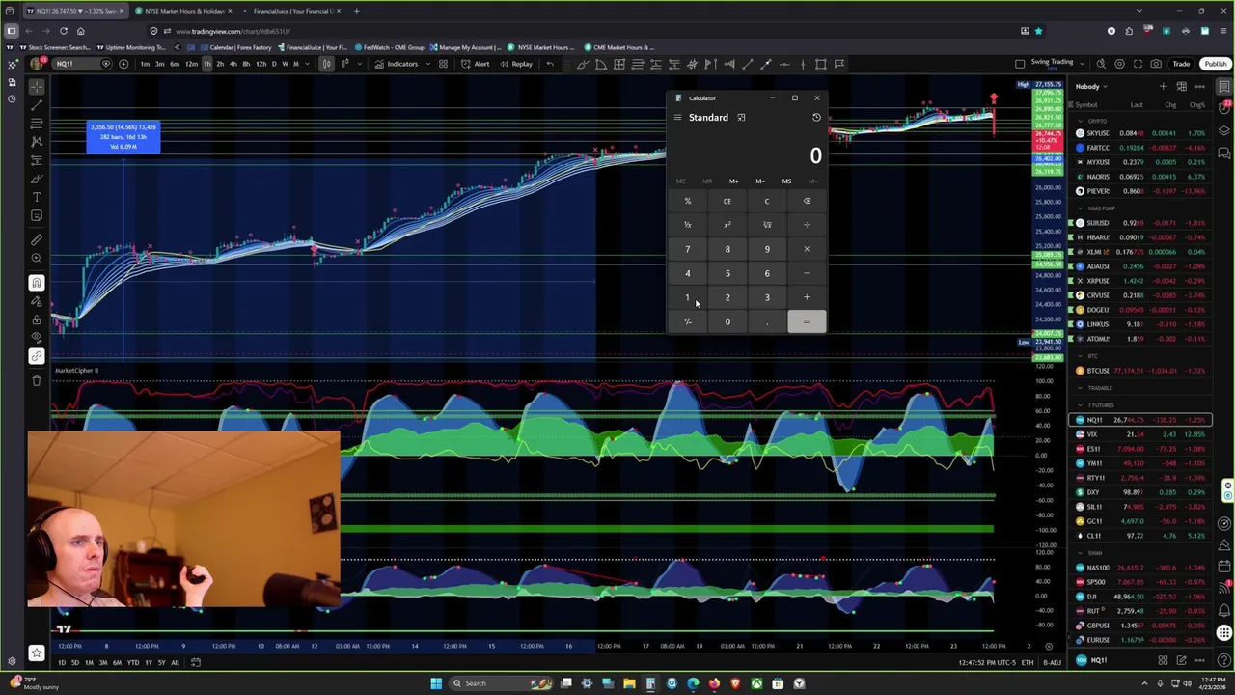Viewport: 1235px width, 695px height.
Task: Select All range at chart bottom
Action: pos(175,662)
